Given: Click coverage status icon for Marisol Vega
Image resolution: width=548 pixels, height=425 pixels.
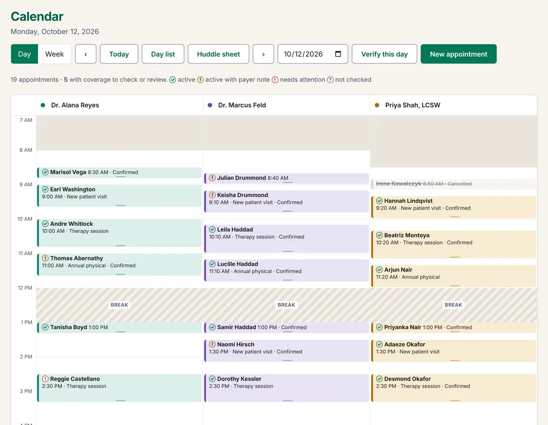Looking at the screenshot, I should (45, 172).
